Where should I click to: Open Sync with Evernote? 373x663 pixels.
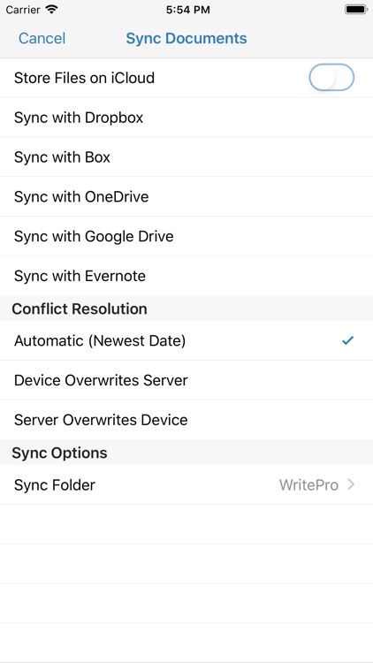coord(186,276)
